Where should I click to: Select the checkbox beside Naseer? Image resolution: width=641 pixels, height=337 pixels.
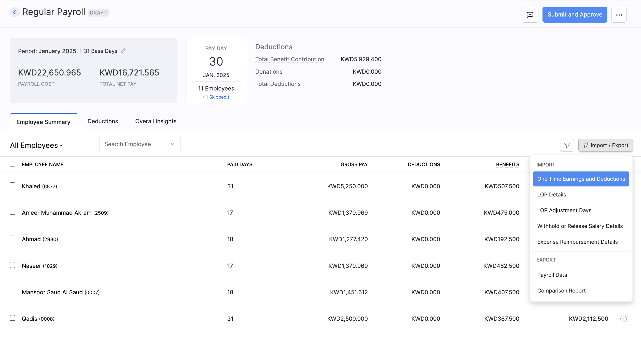[x=12, y=265]
